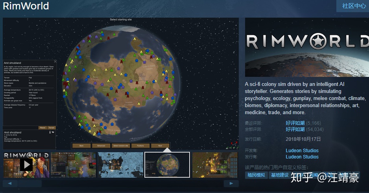369x193 pixels.
Task: Click the 最近评测 label
Action: tap(253, 123)
